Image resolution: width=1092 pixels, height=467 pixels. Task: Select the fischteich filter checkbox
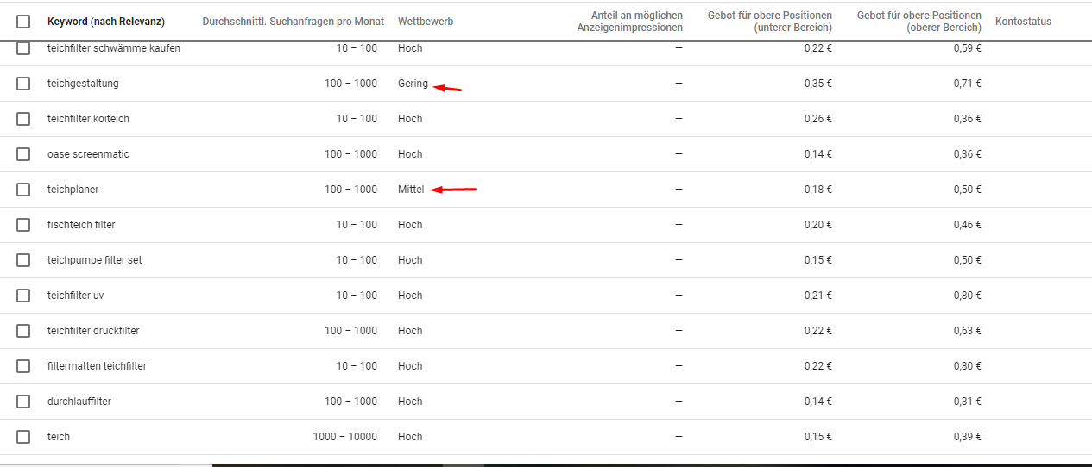coord(23,225)
